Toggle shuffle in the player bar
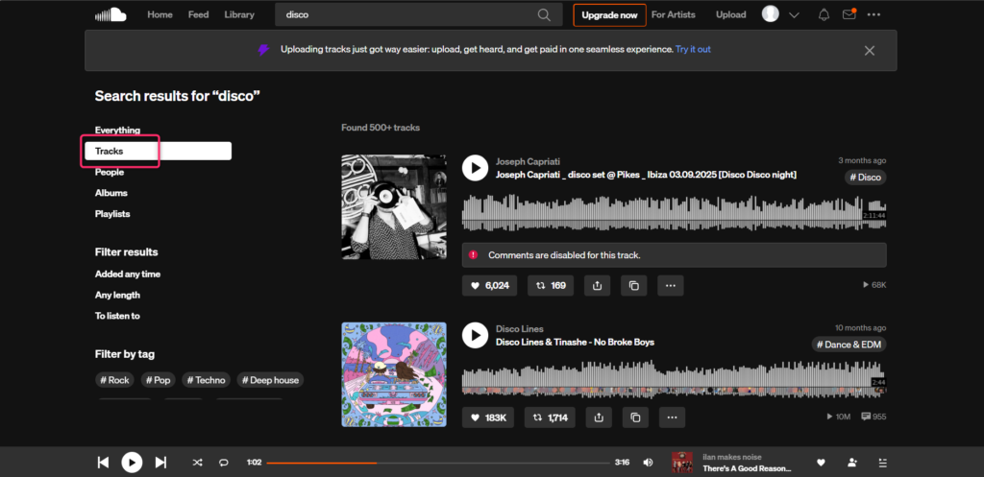The image size is (984, 477). [x=197, y=463]
